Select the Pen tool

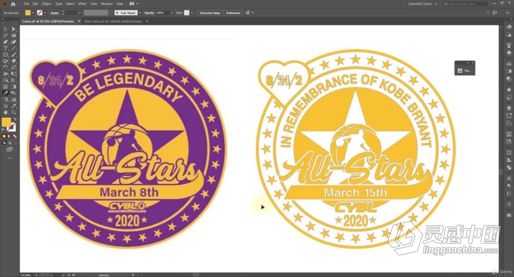(5, 42)
